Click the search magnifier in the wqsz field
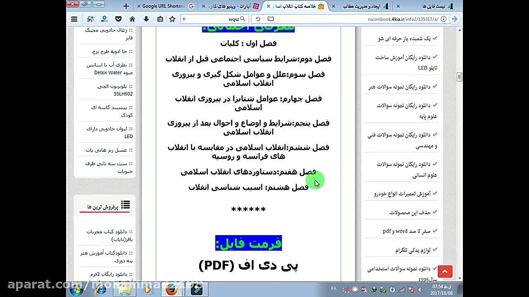 point(243,19)
